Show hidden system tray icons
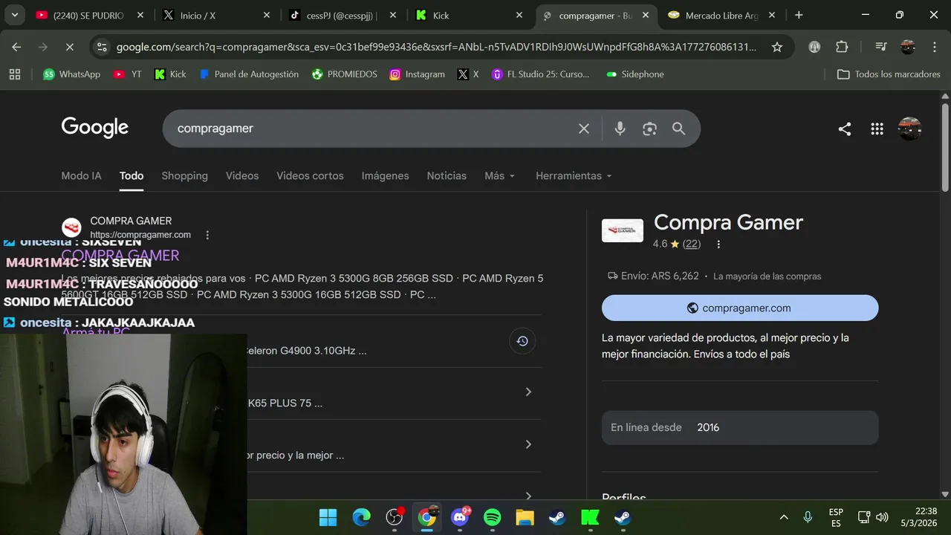The width and height of the screenshot is (951, 535). pos(784,517)
